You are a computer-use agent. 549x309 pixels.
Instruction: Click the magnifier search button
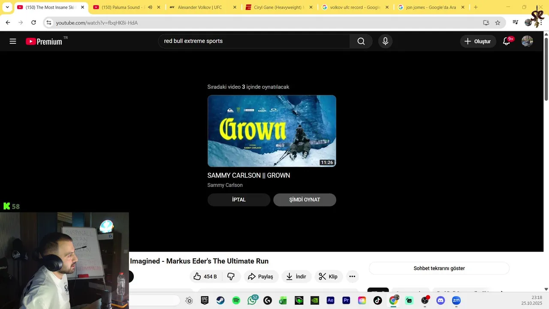pyautogui.click(x=361, y=41)
